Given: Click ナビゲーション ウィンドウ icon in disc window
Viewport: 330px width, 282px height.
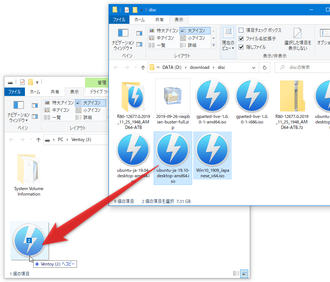Looking at the screenshot, I should [123, 33].
